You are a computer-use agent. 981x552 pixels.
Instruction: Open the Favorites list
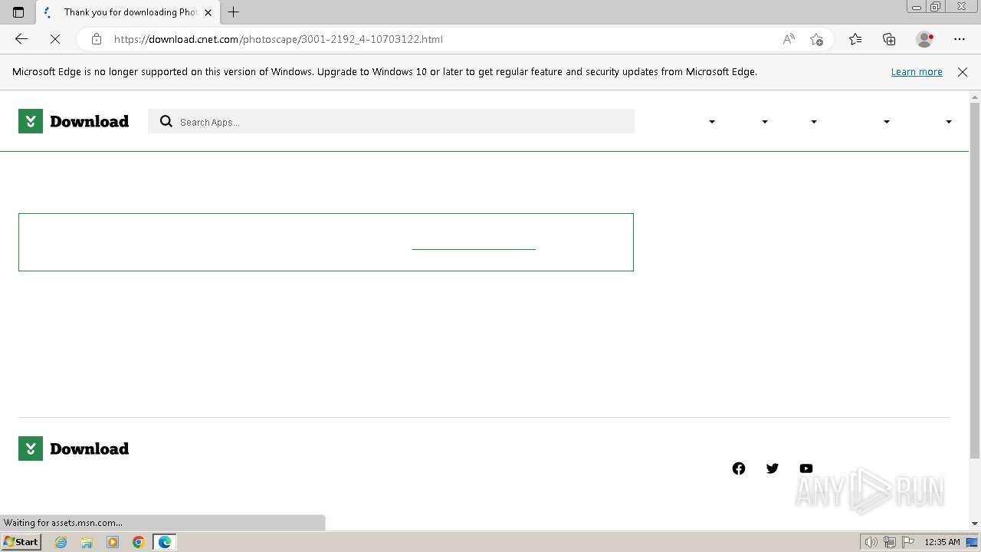855,39
